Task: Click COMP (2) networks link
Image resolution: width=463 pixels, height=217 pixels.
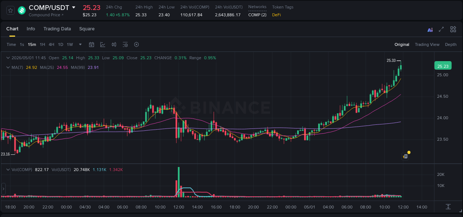Action: (257, 15)
